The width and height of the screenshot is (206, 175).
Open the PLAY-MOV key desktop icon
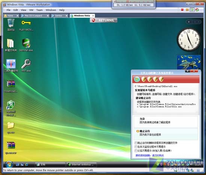point(26,25)
